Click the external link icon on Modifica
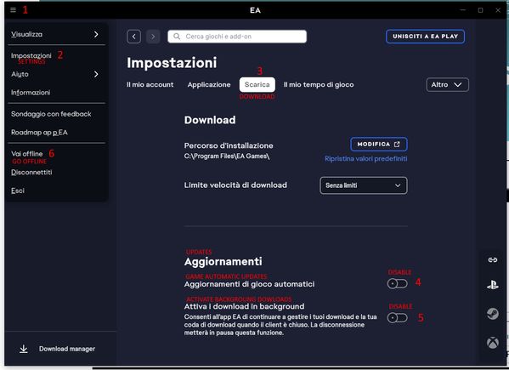 pos(397,145)
